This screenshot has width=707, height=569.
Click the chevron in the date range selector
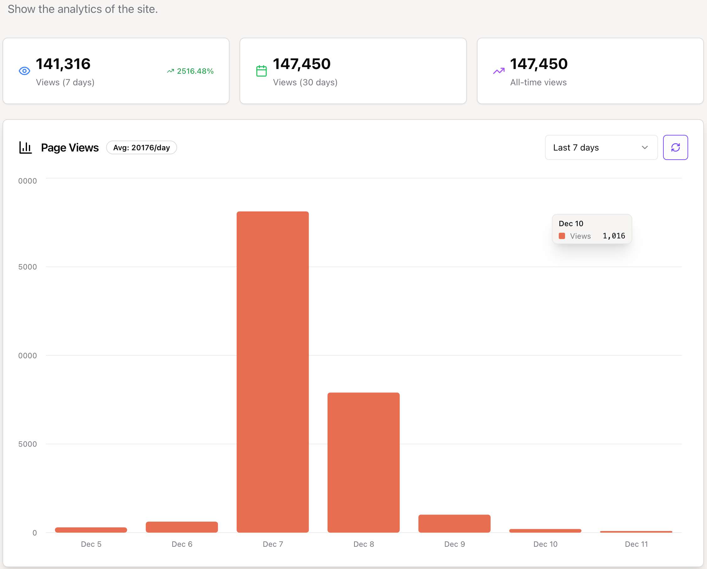point(644,147)
